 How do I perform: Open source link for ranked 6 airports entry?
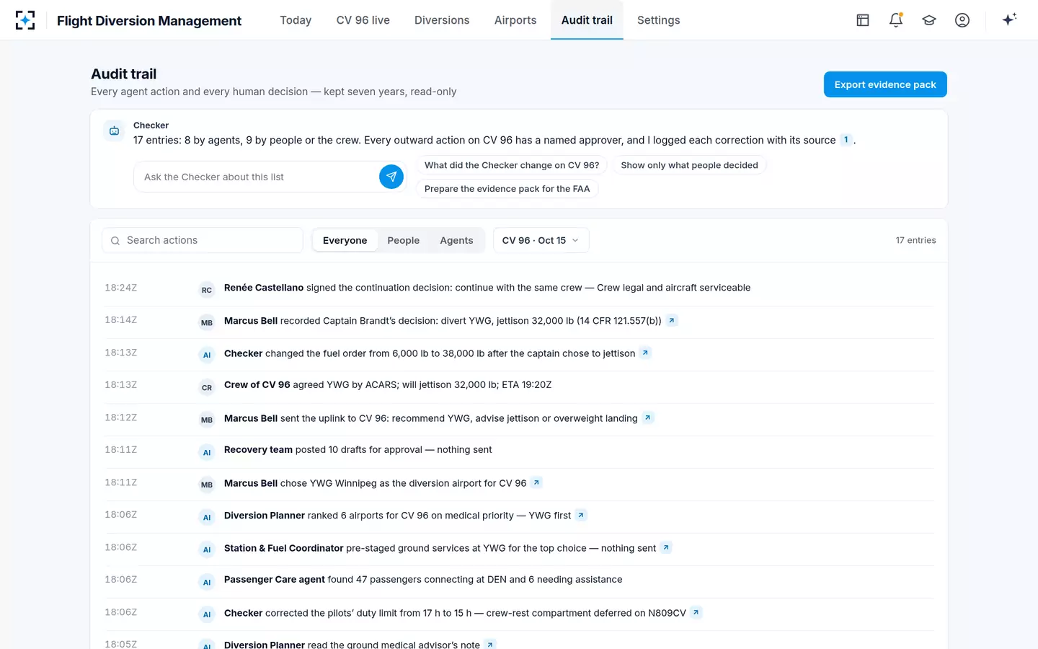click(581, 516)
